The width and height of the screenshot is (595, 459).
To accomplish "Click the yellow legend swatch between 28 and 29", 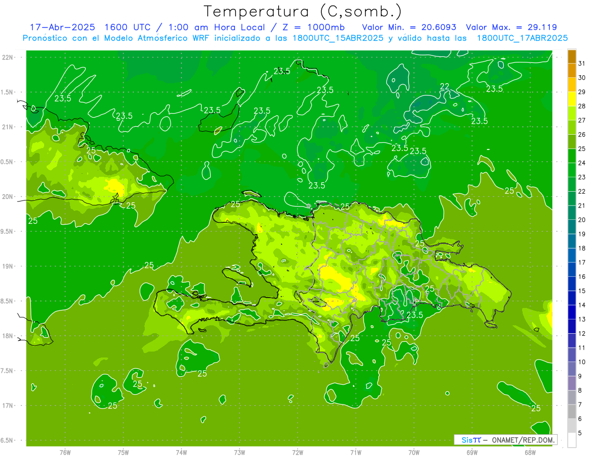I will pyautogui.click(x=572, y=99).
